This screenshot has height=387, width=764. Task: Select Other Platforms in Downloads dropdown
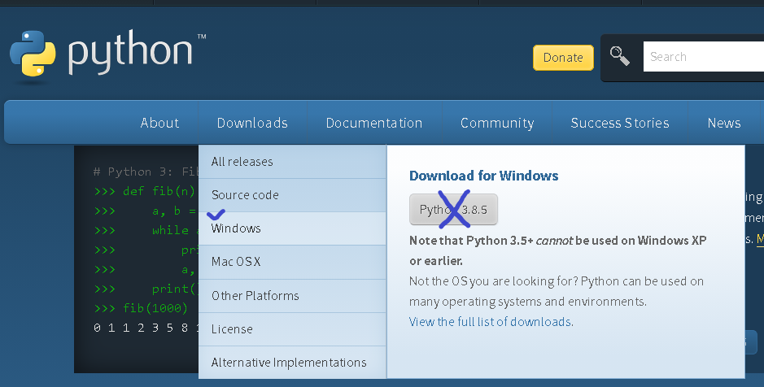tap(292, 295)
